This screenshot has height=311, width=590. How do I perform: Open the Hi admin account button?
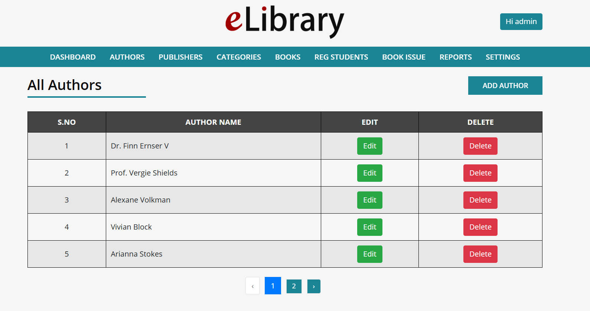pyautogui.click(x=521, y=21)
